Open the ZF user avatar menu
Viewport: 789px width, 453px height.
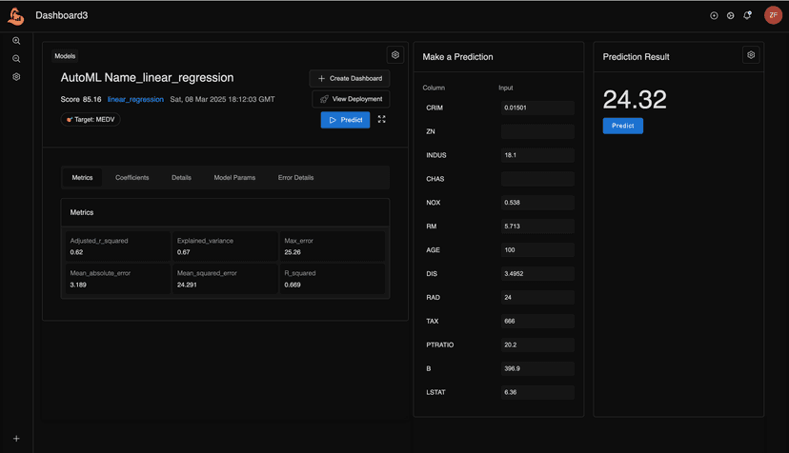[773, 15]
